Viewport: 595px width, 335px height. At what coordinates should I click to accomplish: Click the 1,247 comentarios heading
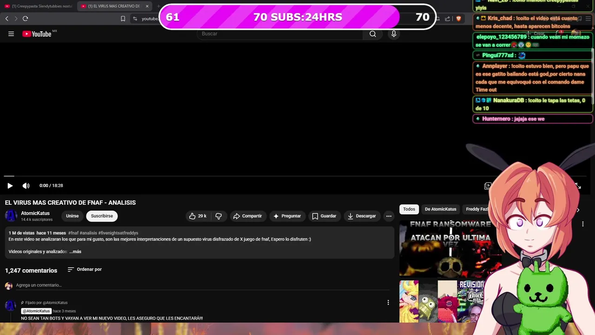[31, 270]
